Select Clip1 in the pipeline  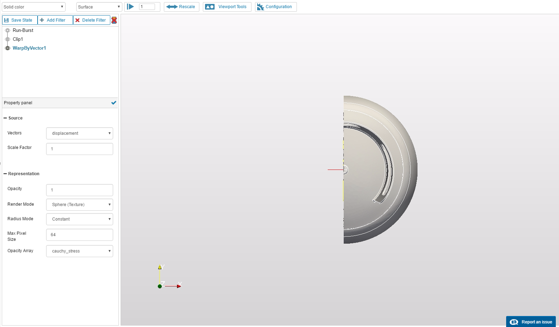18,39
